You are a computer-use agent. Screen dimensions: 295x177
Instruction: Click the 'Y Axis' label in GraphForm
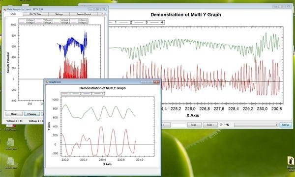click(49, 126)
